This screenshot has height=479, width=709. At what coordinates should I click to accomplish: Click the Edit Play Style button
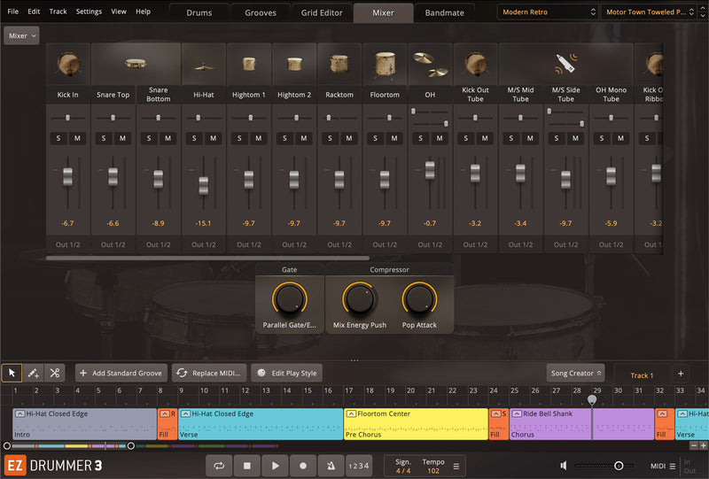288,374
